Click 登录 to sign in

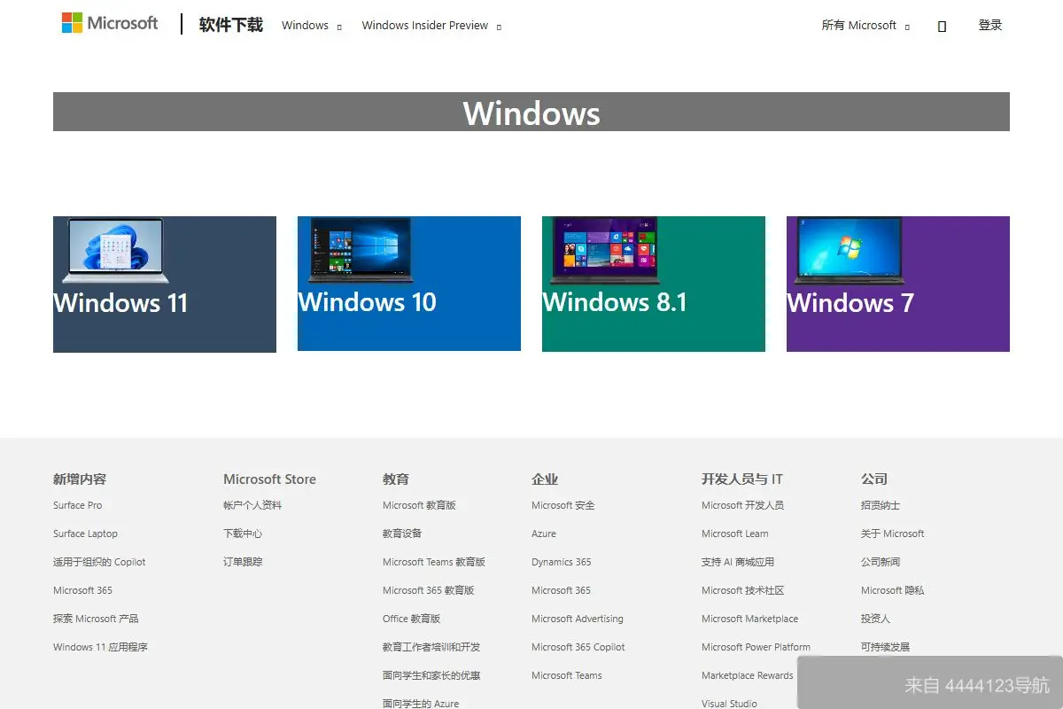pyautogui.click(x=989, y=24)
